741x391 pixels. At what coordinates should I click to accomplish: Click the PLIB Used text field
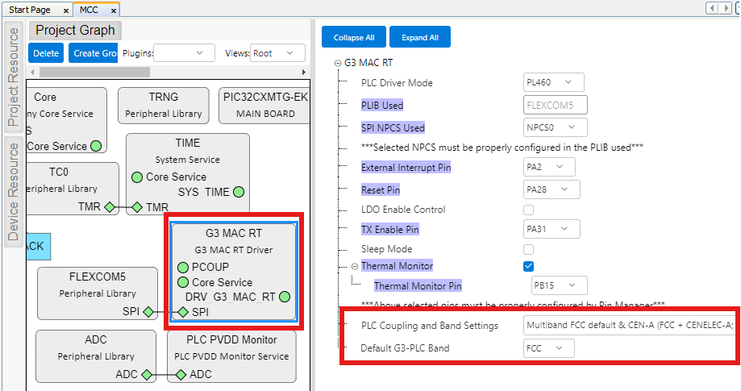[x=555, y=105]
